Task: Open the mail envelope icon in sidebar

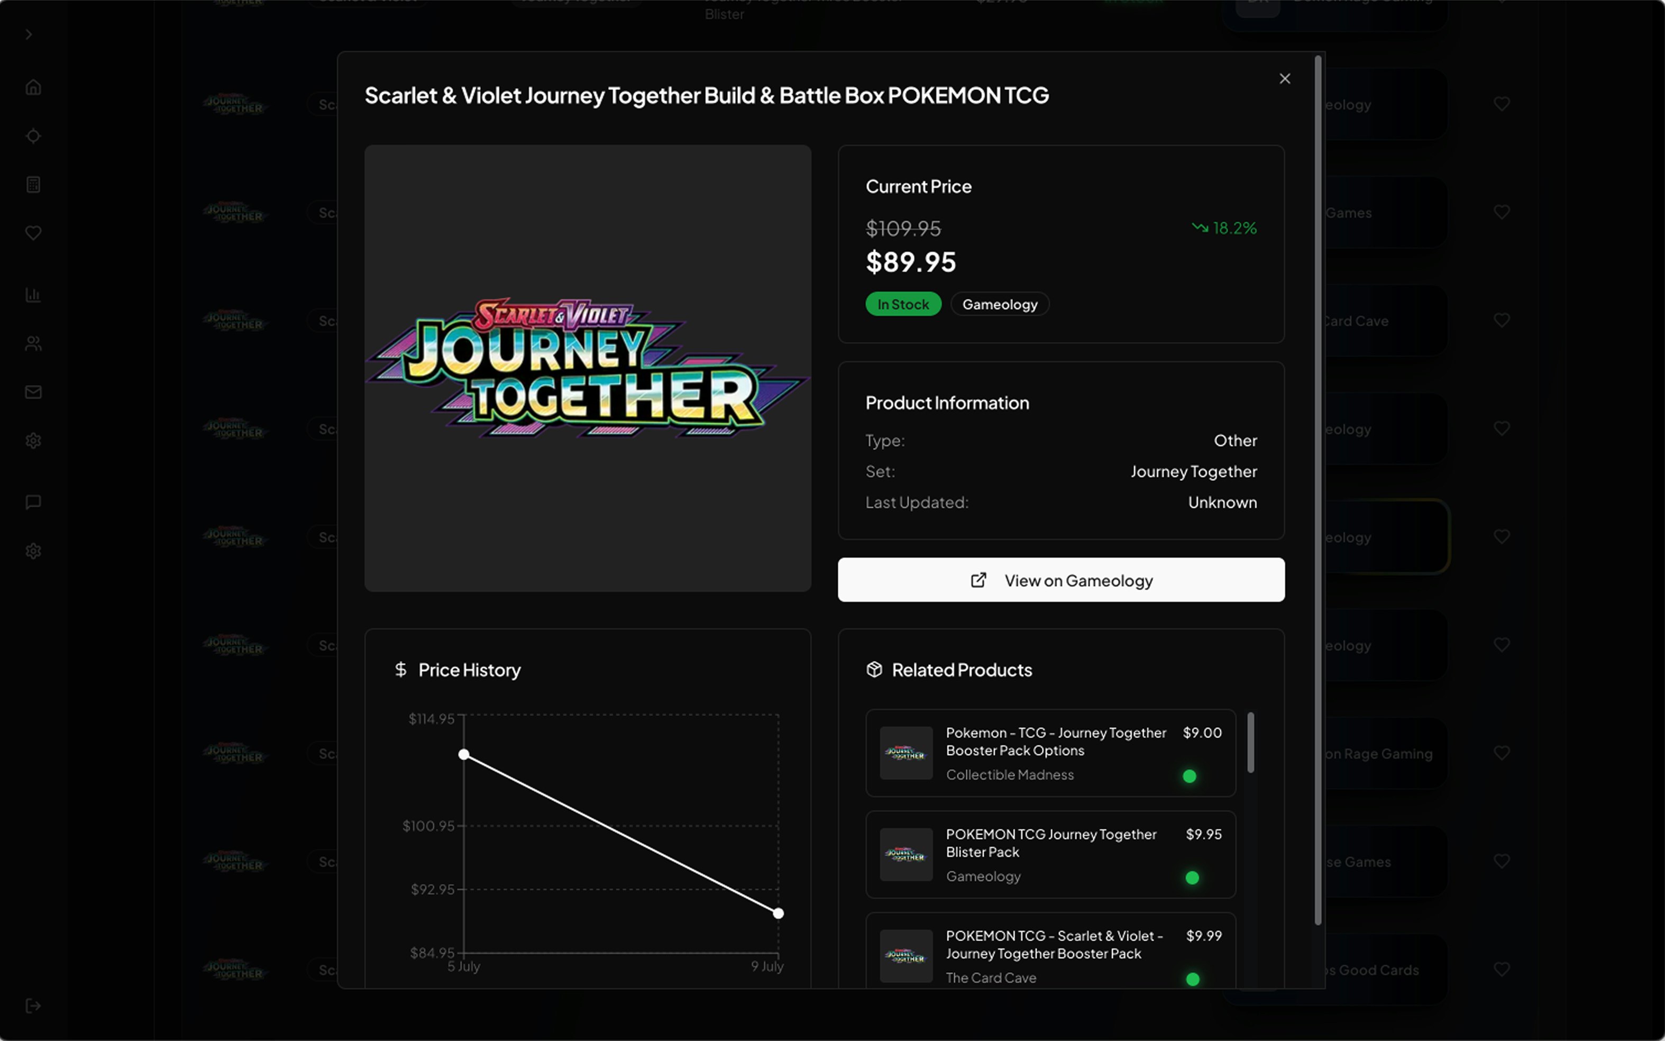Action: coord(33,392)
